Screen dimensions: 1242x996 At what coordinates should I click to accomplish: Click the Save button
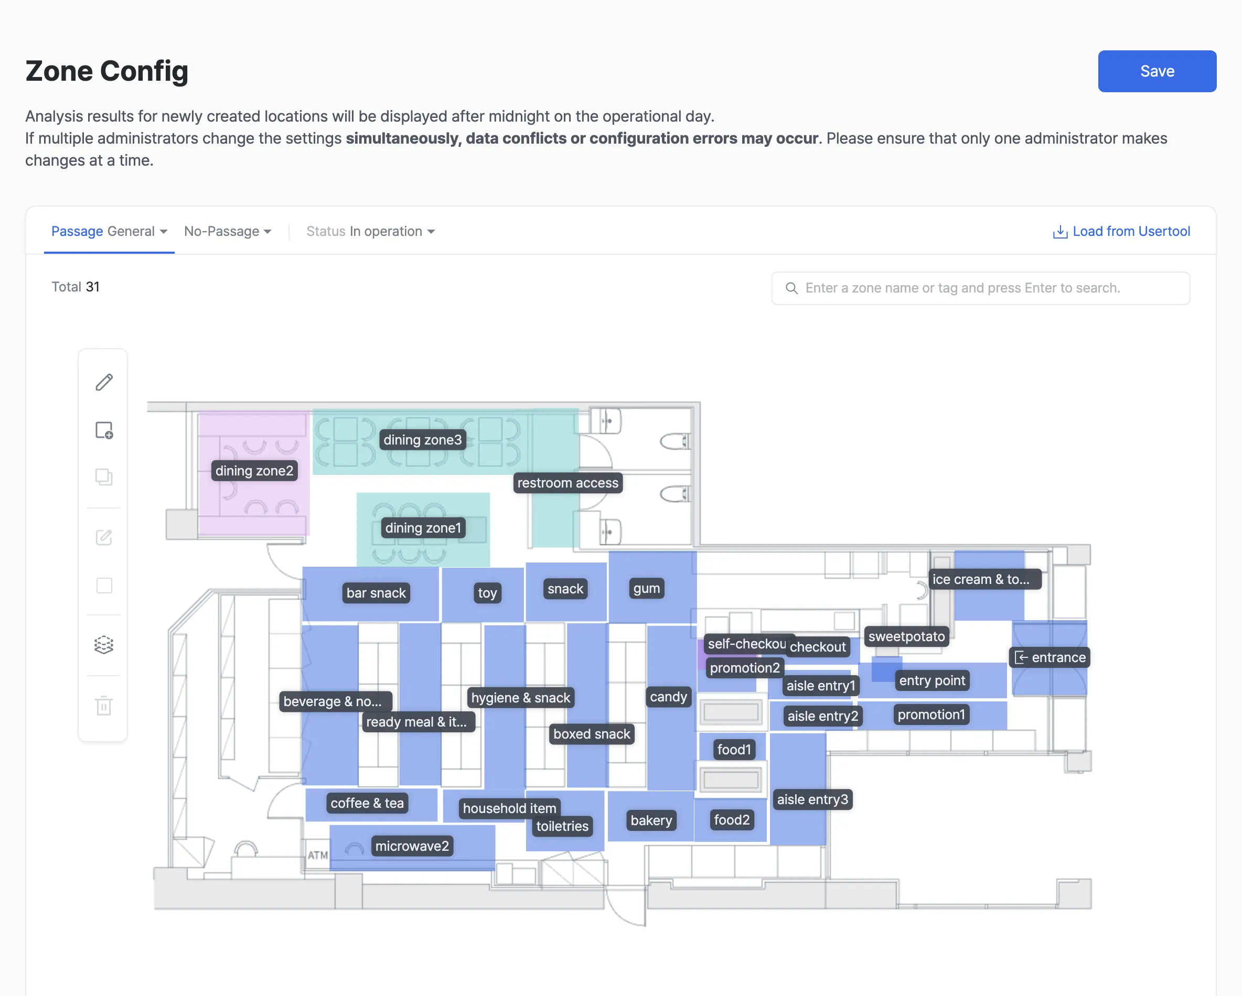pos(1157,71)
